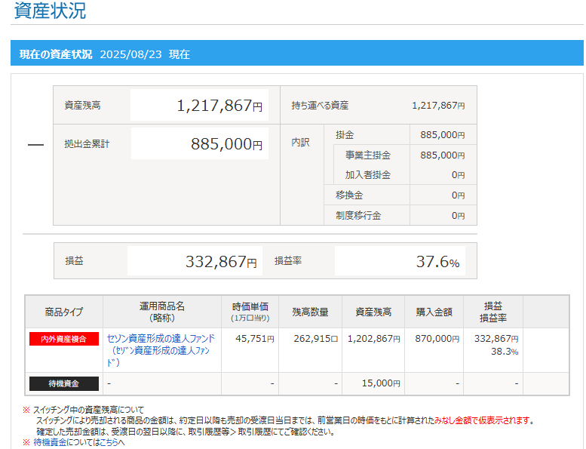This screenshot has width=586, height=449.
Task: Click the 購入金額 column header
Action: 434,312
